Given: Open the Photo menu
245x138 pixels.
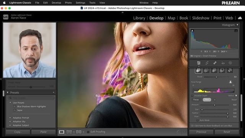Looking at the screenshot, I should pos(68,3).
